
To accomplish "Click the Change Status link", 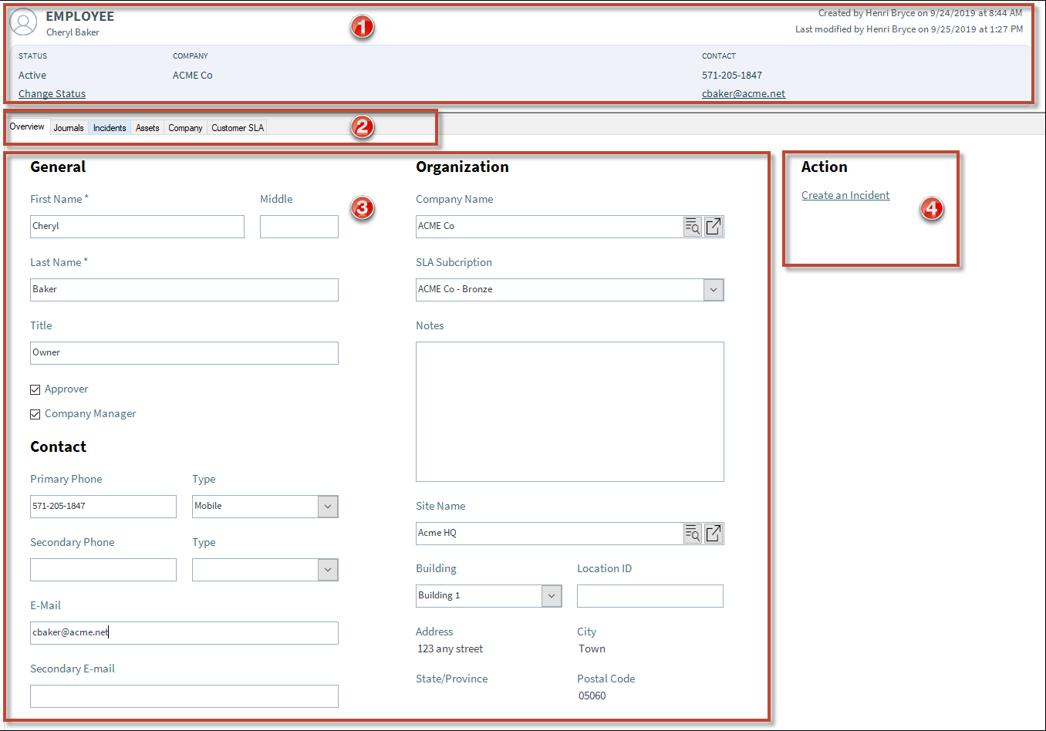I will pyautogui.click(x=51, y=93).
